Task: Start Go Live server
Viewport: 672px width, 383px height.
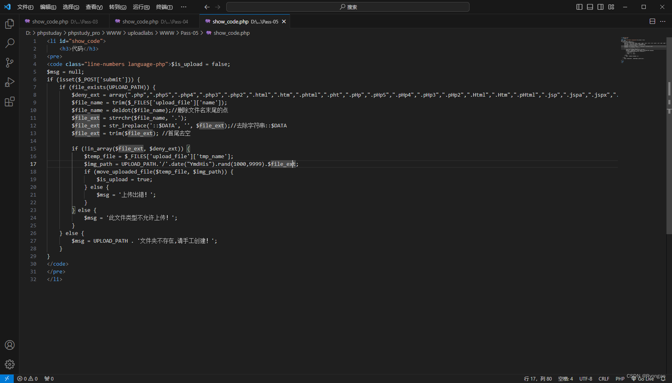Action: coord(643,379)
